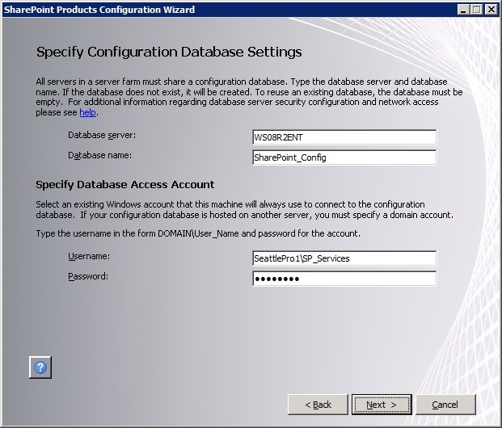The width and height of the screenshot is (502, 428).
Task: Click the Specify Database Access Account heading
Action: [x=125, y=185]
